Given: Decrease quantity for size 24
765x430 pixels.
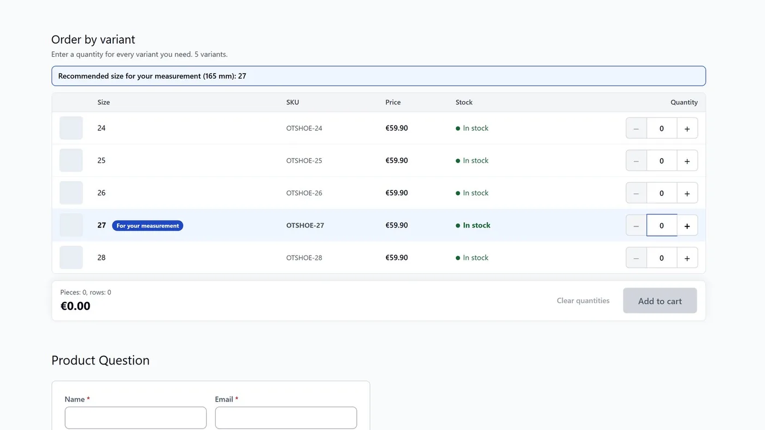Looking at the screenshot, I should point(636,128).
